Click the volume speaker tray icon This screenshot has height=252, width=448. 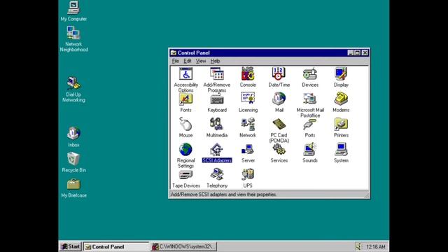point(358,246)
